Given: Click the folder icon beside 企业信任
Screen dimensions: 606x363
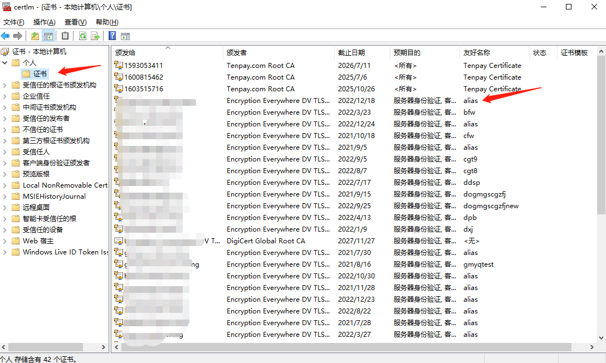Looking at the screenshot, I should pyautogui.click(x=16, y=96).
